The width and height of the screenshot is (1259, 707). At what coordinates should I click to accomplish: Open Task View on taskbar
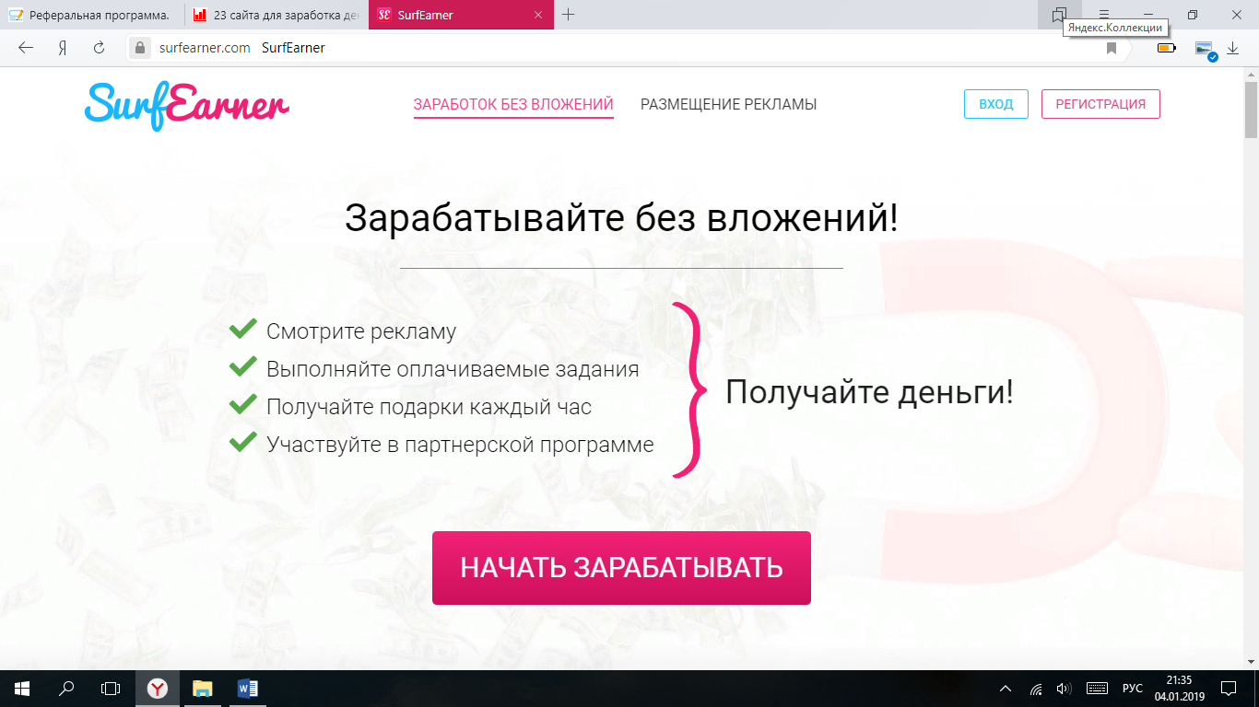111,689
